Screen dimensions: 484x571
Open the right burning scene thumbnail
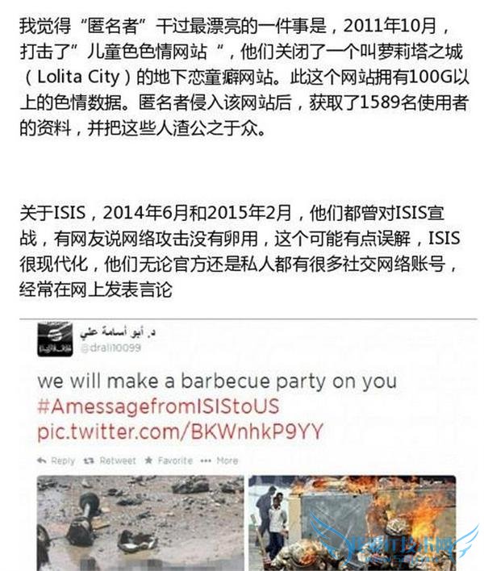tap(353, 523)
